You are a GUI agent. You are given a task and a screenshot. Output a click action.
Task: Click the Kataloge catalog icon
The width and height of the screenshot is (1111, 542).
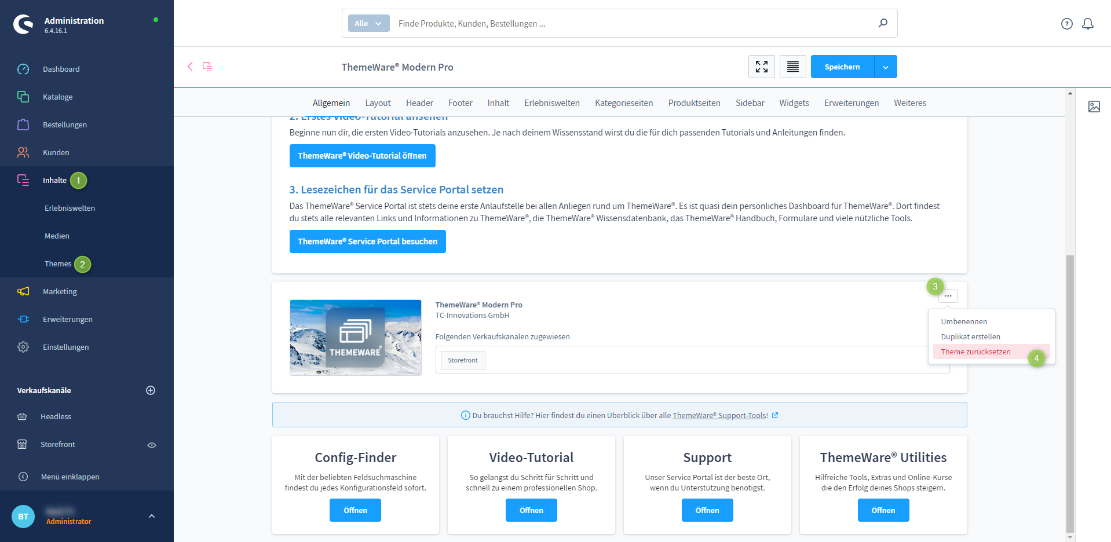[23, 97]
